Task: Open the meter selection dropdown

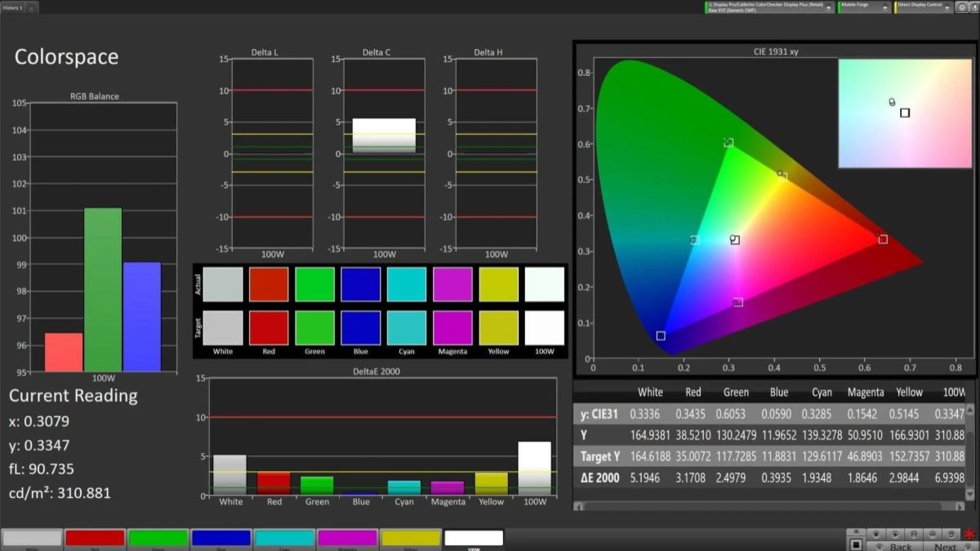Action: pyautogui.click(x=769, y=7)
